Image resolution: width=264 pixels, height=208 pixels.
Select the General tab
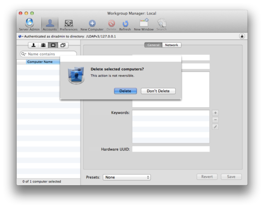click(x=153, y=45)
